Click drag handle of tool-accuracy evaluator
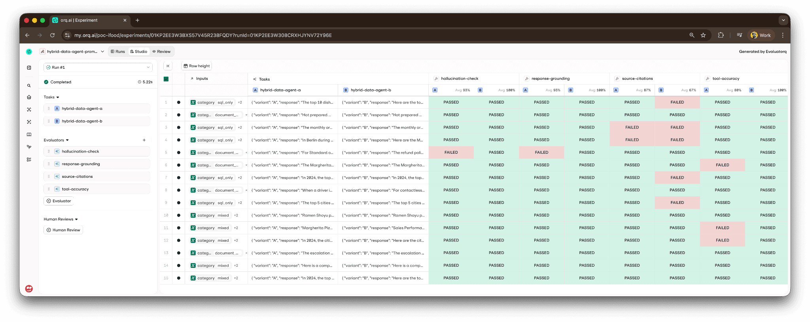This screenshot has width=810, height=322. [49, 189]
